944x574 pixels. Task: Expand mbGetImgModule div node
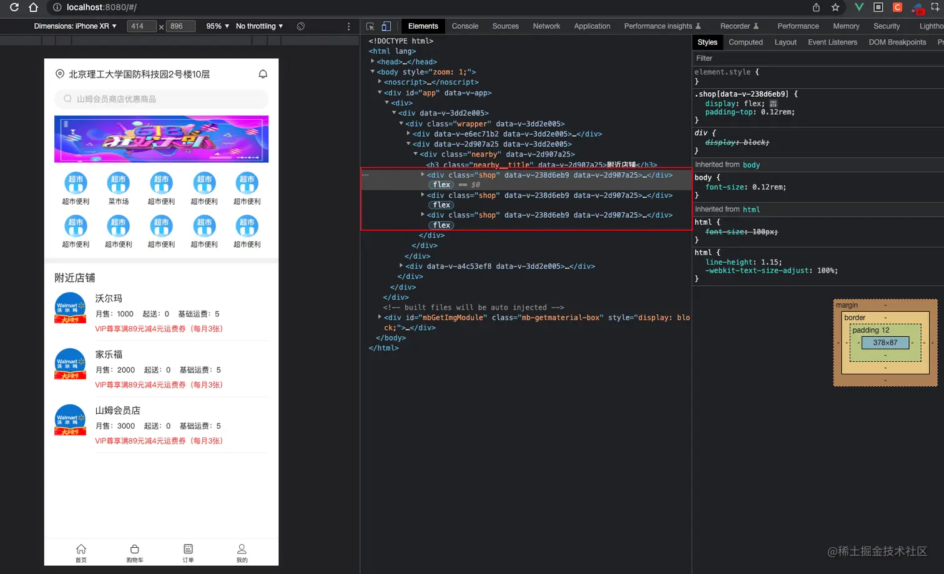pyautogui.click(x=380, y=317)
